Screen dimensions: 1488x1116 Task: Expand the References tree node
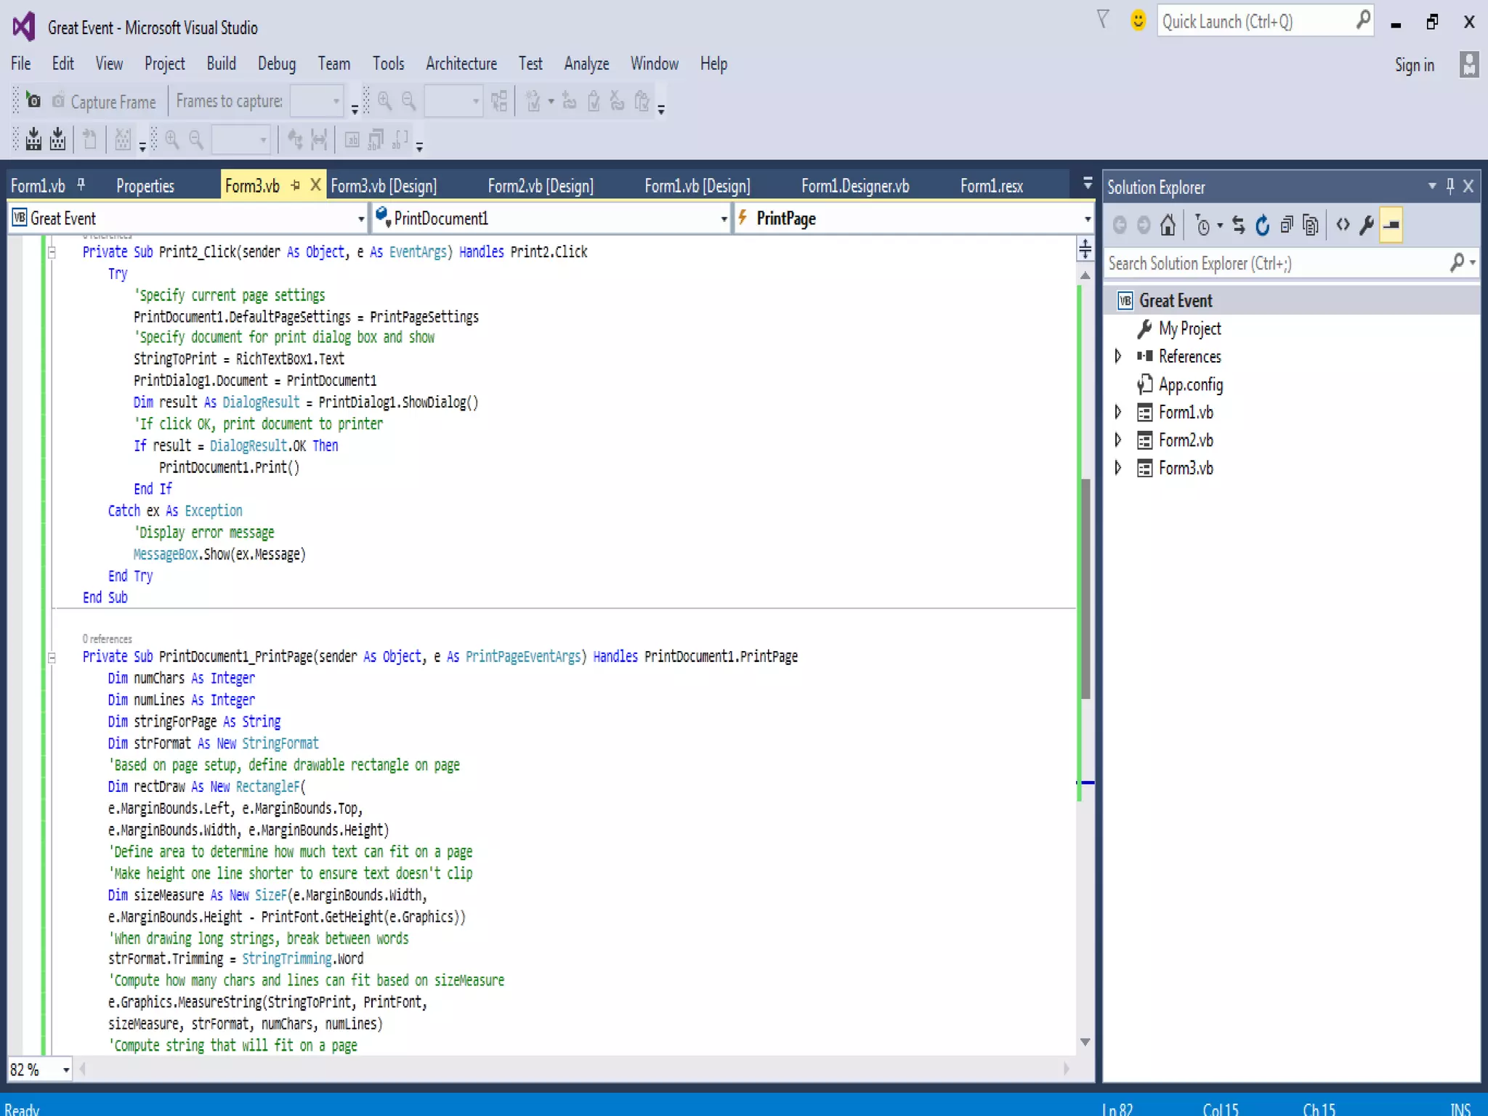point(1118,356)
